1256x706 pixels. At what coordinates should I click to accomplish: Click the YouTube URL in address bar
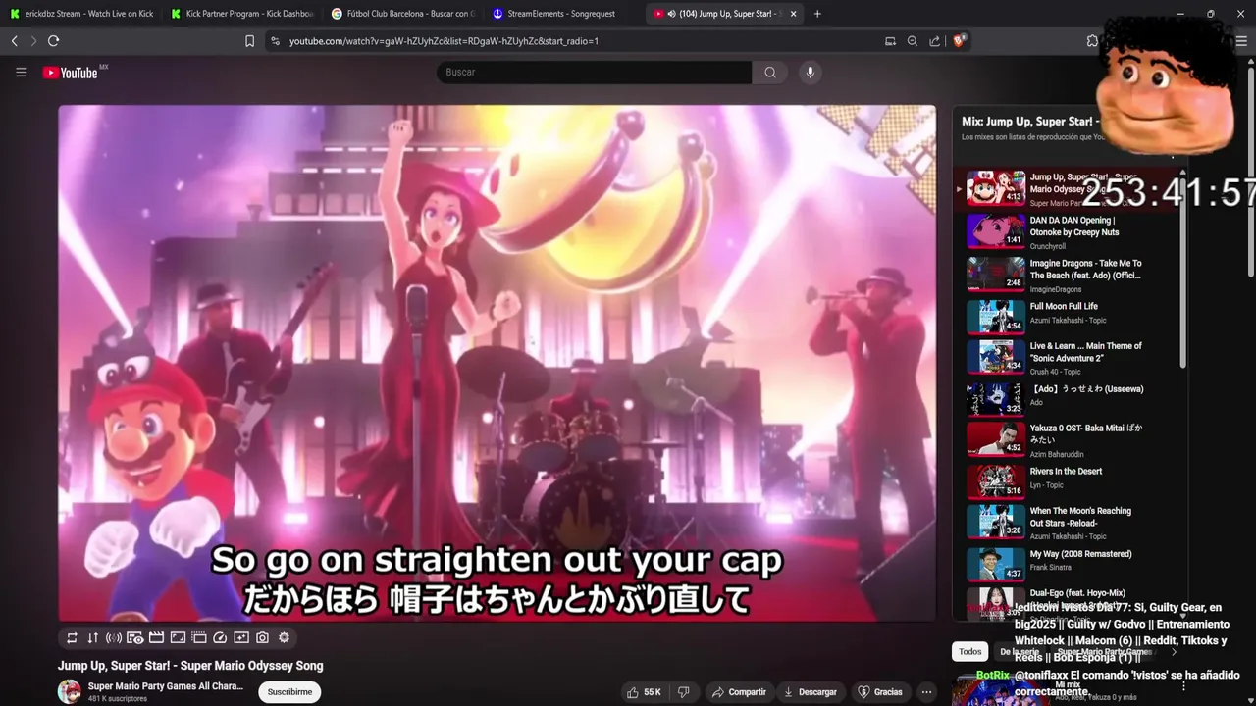[444, 41]
